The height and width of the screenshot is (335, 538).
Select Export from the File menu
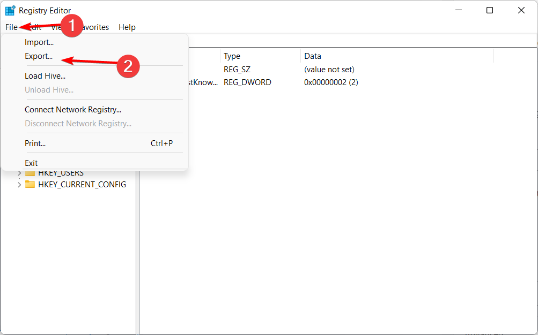pos(39,56)
